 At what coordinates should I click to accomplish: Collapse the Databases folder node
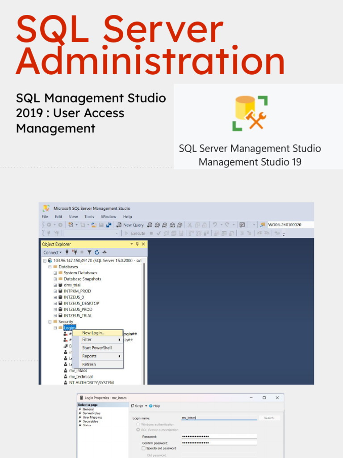(x=50, y=267)
